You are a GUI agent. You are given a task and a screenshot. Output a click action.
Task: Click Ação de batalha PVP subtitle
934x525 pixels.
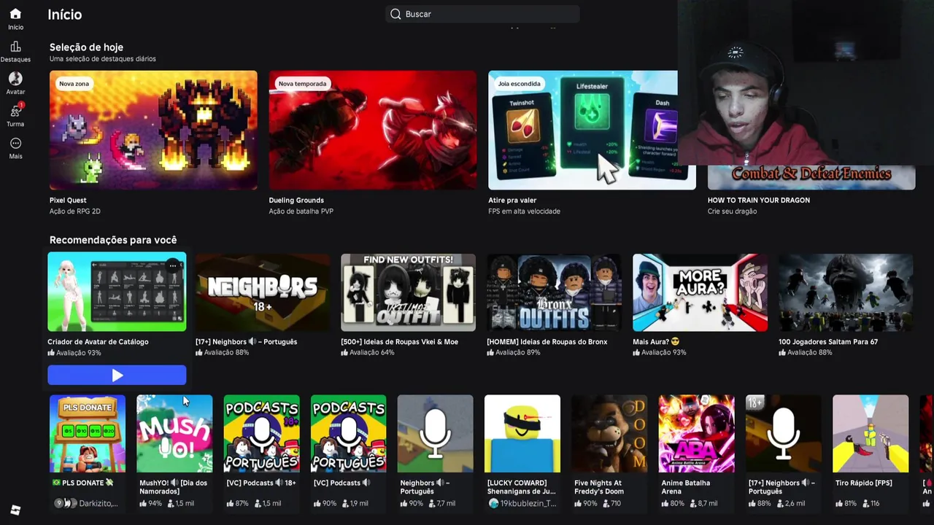(x=301, y=211)
